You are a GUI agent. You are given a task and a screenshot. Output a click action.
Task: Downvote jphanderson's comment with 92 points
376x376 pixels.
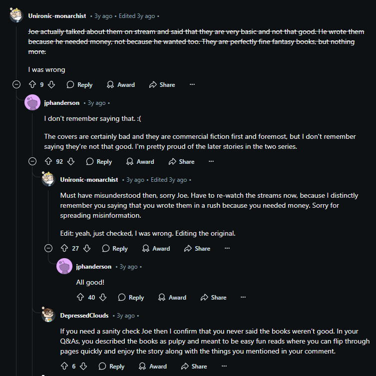tap(70, 161)
